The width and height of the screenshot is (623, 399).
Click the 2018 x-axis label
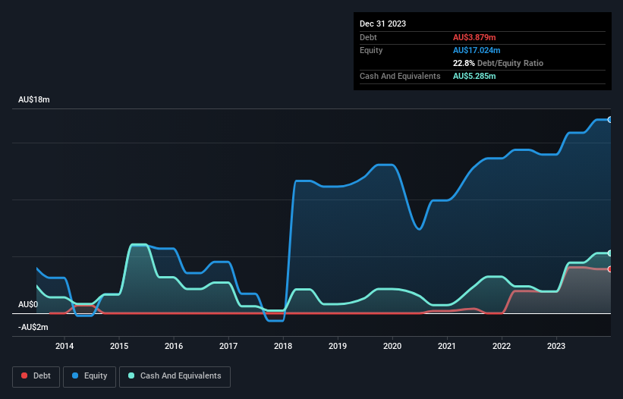pos(283,346)
